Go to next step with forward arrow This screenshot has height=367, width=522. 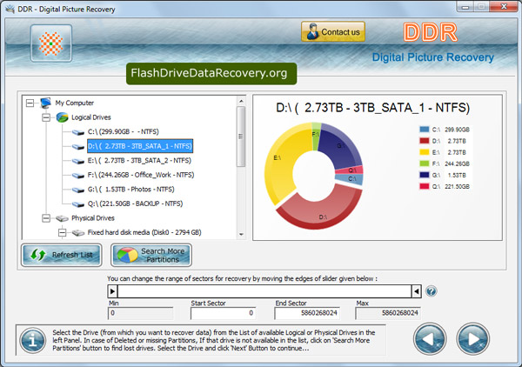click(472, 338)
